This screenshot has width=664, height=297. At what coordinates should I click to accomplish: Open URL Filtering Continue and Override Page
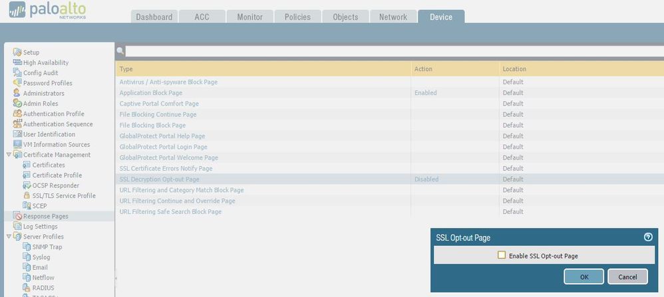178,201
